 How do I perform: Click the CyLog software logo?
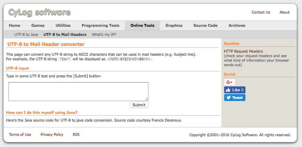[39, 13]
